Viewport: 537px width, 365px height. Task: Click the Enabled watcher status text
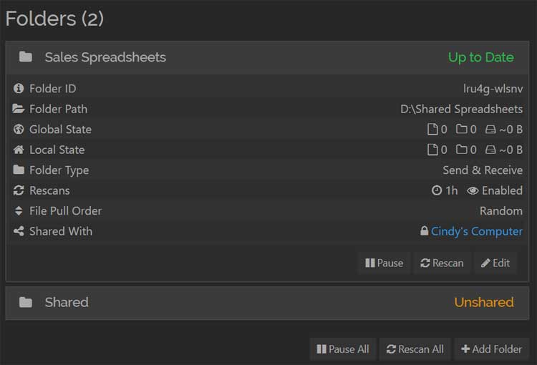pos(502,190)
